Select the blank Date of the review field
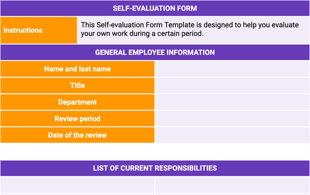 (x=232, y=135)
